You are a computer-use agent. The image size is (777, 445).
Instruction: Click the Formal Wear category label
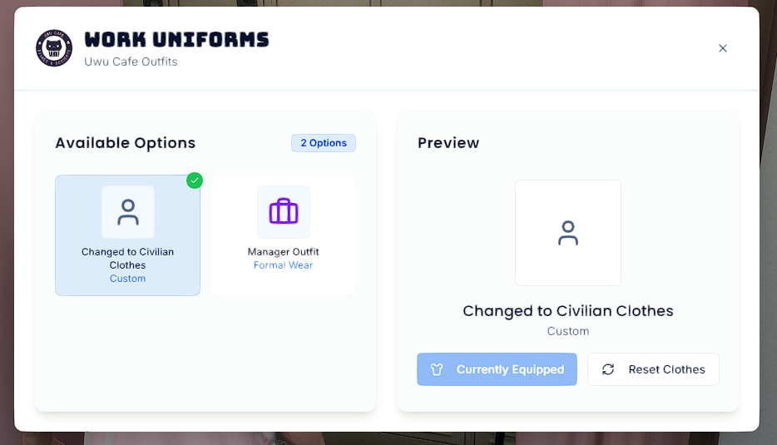click(x=284, y=265)
